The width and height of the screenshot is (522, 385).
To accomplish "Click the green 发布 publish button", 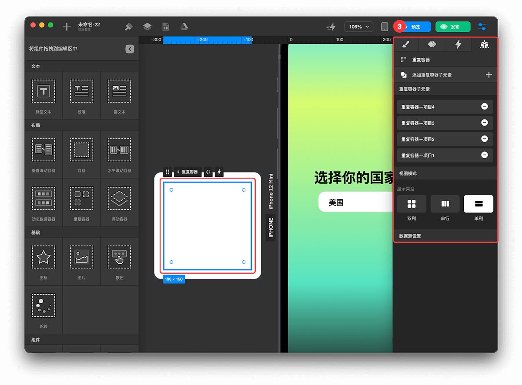I will pyautogui.click(x=453, y=27).
